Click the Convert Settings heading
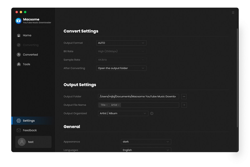This screenshot has width=250, height=167. click(81, 31)
